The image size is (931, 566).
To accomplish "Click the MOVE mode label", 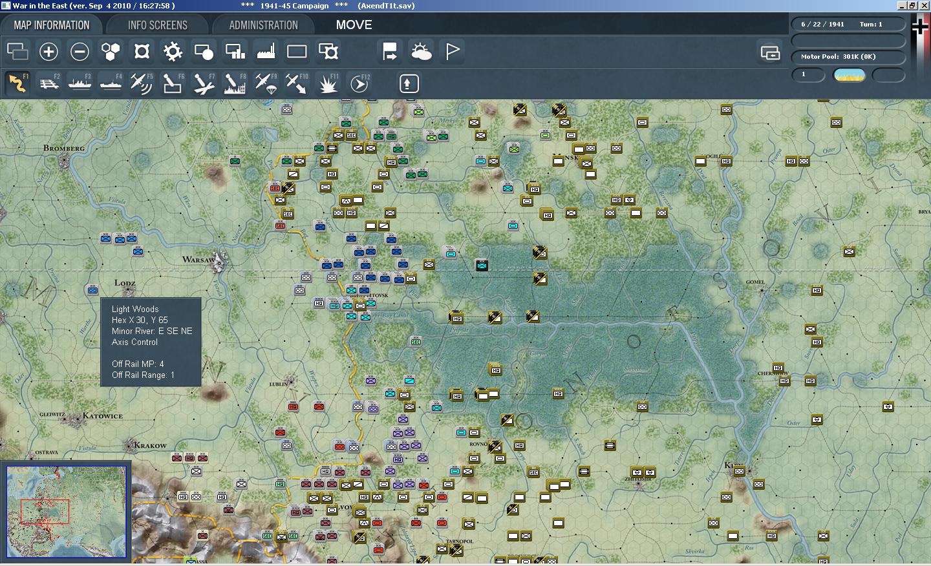I will (354, 25).
